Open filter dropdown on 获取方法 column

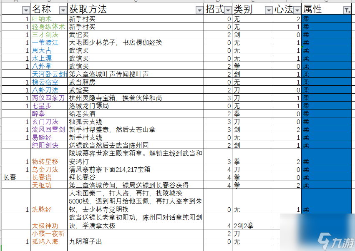coord(199,10)
